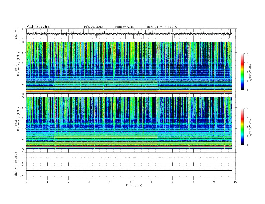Viewport: 265px width, 204px height.
Task: Click time axis tick label '9'
Action: point(214,182)
